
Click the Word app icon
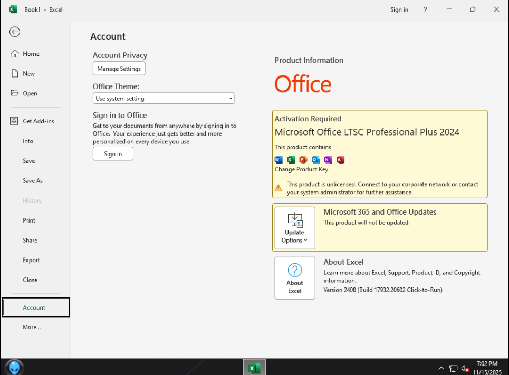point(278,159)
